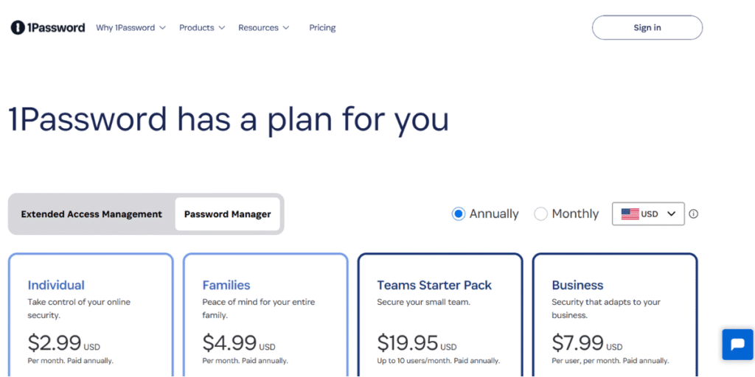Image resolution: width=755 pixels, height=377 pixels.
Task: Expand the Resources menu
Action: [263, 28]
